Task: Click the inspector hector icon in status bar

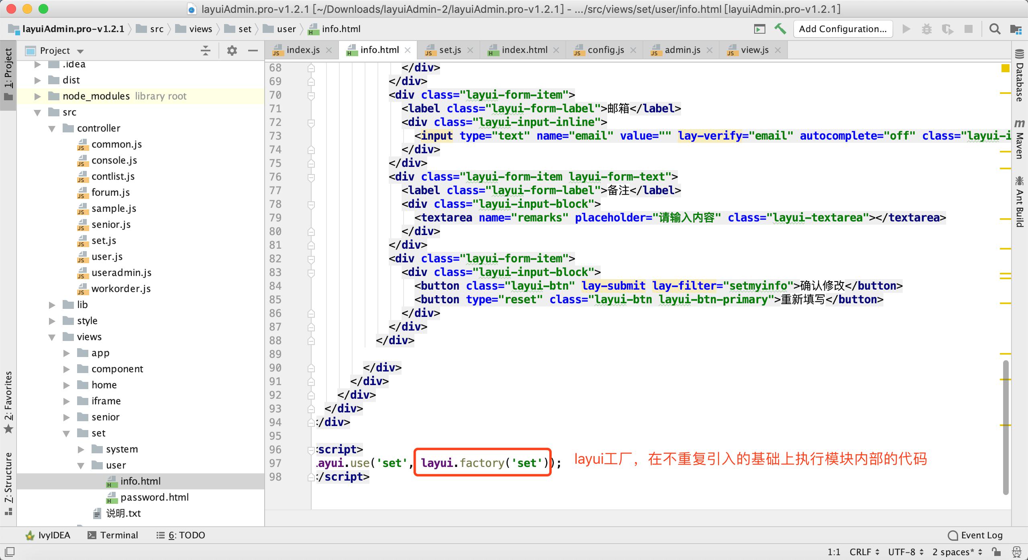Action: (x=1017, y=552)
